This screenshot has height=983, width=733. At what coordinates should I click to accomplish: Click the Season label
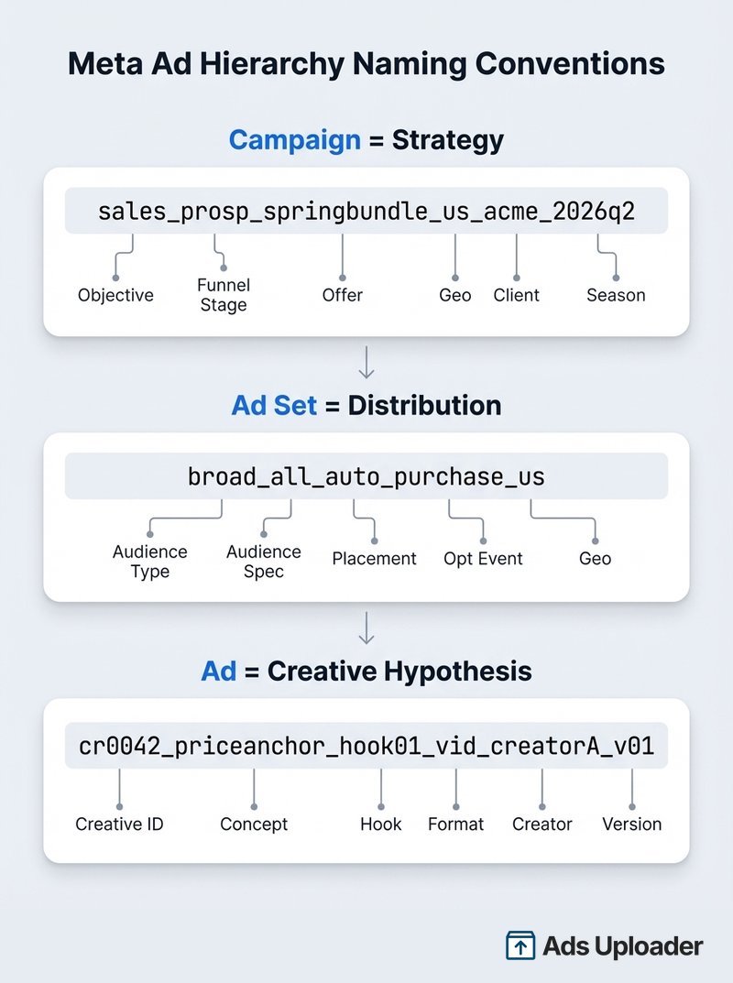[616, 295]
